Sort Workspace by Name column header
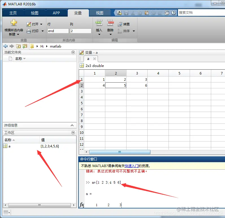 (21, 140)
